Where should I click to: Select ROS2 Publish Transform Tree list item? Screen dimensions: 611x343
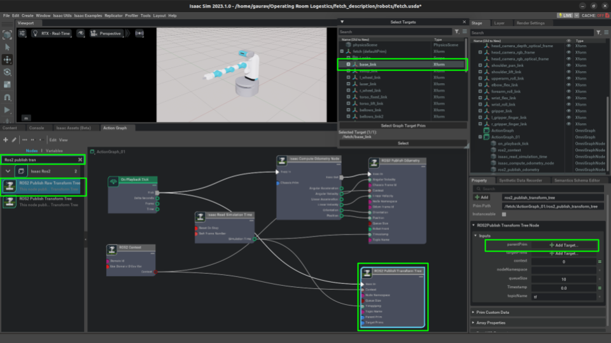(43, 201)
